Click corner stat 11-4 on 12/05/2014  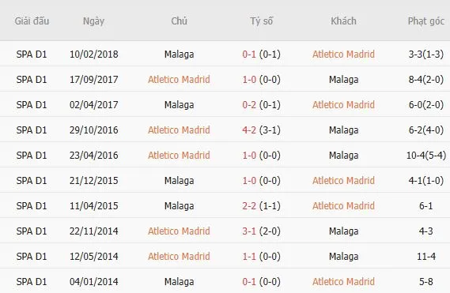point(426,257)
